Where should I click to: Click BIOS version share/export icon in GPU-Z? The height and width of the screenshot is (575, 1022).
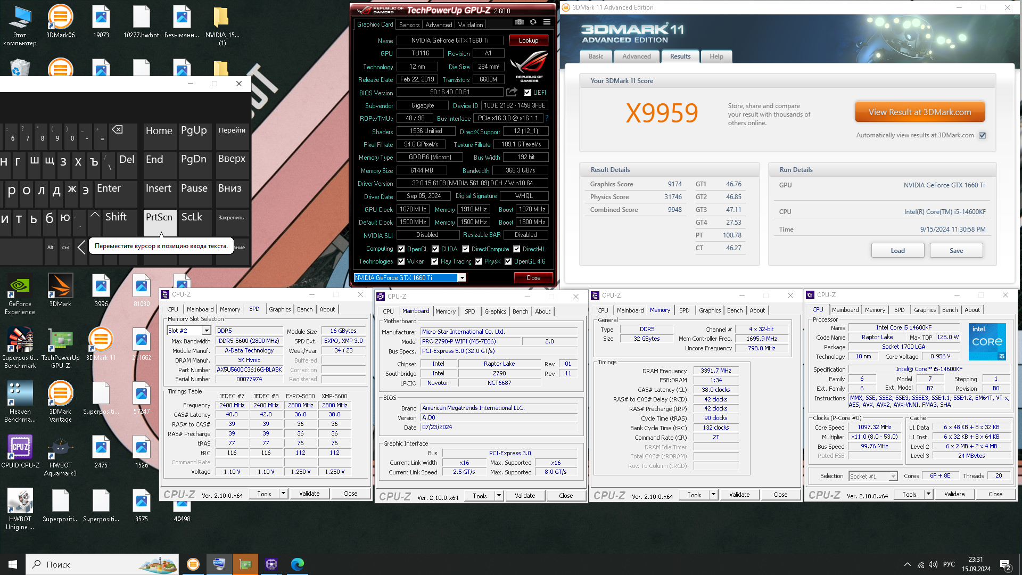512,92
